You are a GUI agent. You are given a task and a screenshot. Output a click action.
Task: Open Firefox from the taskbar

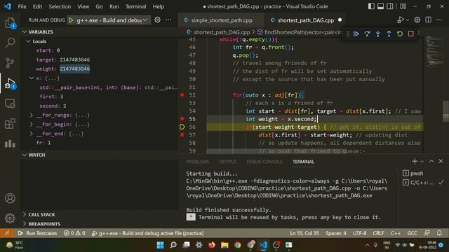[212, 245]
